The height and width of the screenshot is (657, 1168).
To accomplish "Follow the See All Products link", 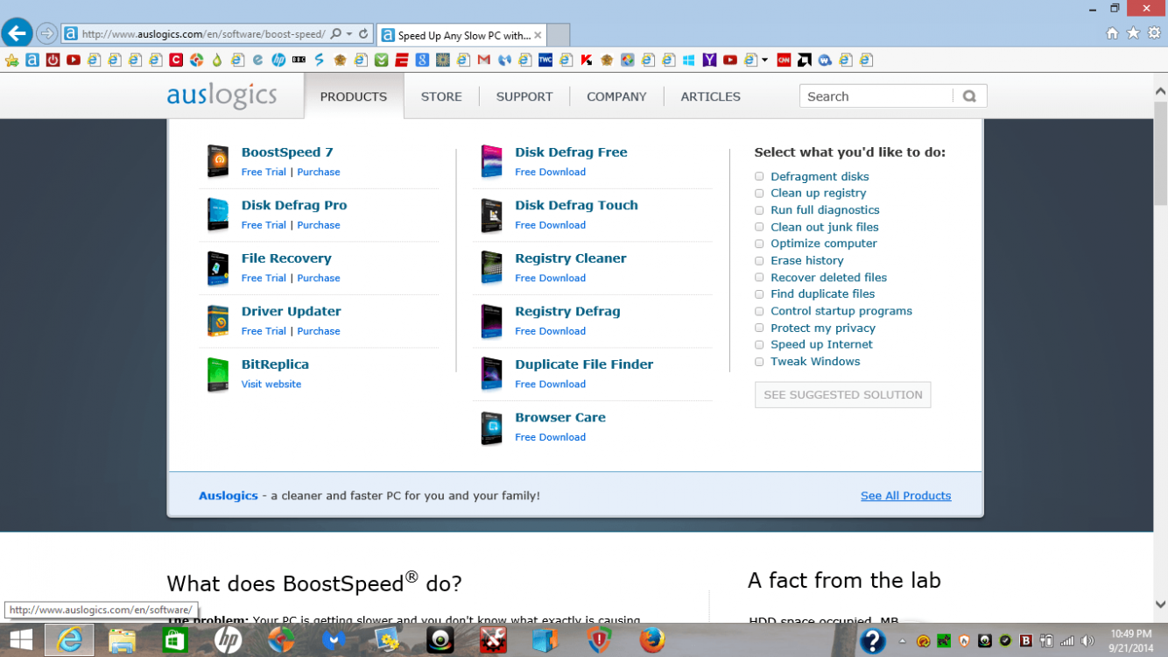I will pyautogui.click(x=905, y=496).
